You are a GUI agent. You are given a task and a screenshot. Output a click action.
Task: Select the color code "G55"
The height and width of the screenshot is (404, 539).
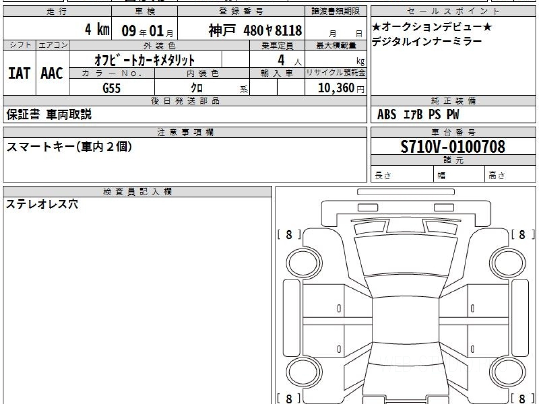[111, 88]
